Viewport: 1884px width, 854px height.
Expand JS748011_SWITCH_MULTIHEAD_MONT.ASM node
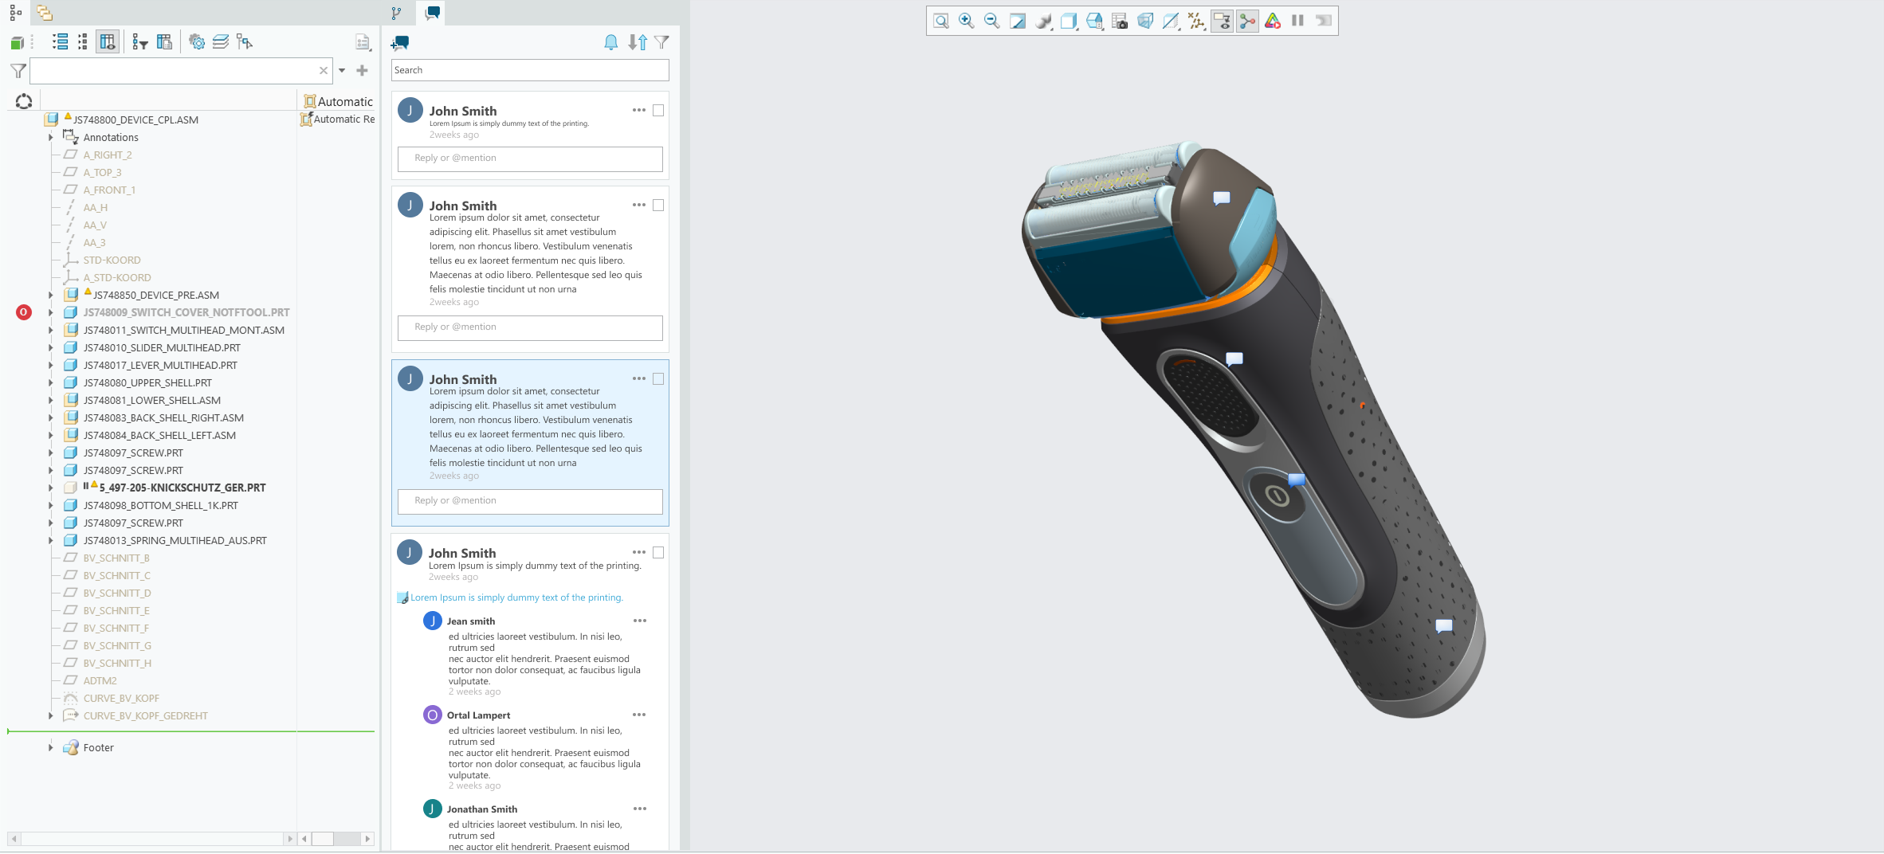[x=51, y=331]
